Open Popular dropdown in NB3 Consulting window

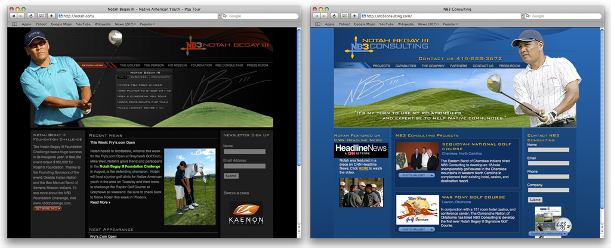pos(450,24)
